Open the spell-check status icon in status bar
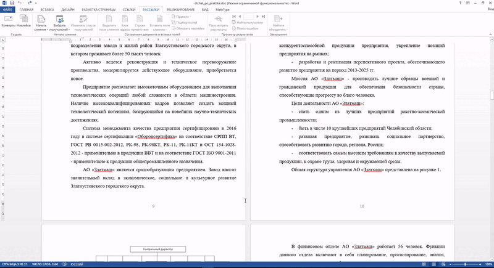 tap(65, 264)
